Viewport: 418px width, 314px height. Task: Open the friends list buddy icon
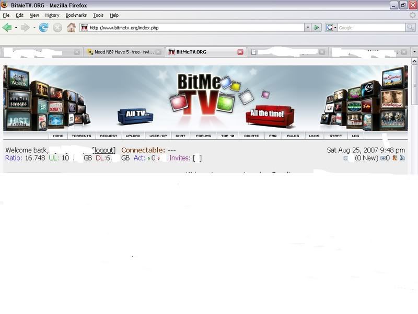pos(395,158)
